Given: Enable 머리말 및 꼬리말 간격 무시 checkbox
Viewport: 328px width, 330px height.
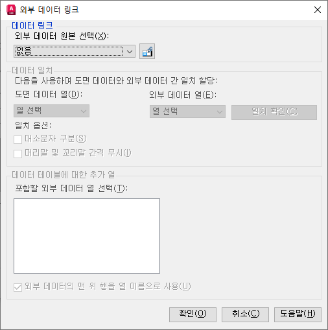Looking at the screenshot, I should pyautogui.click(x=18, y=154).
